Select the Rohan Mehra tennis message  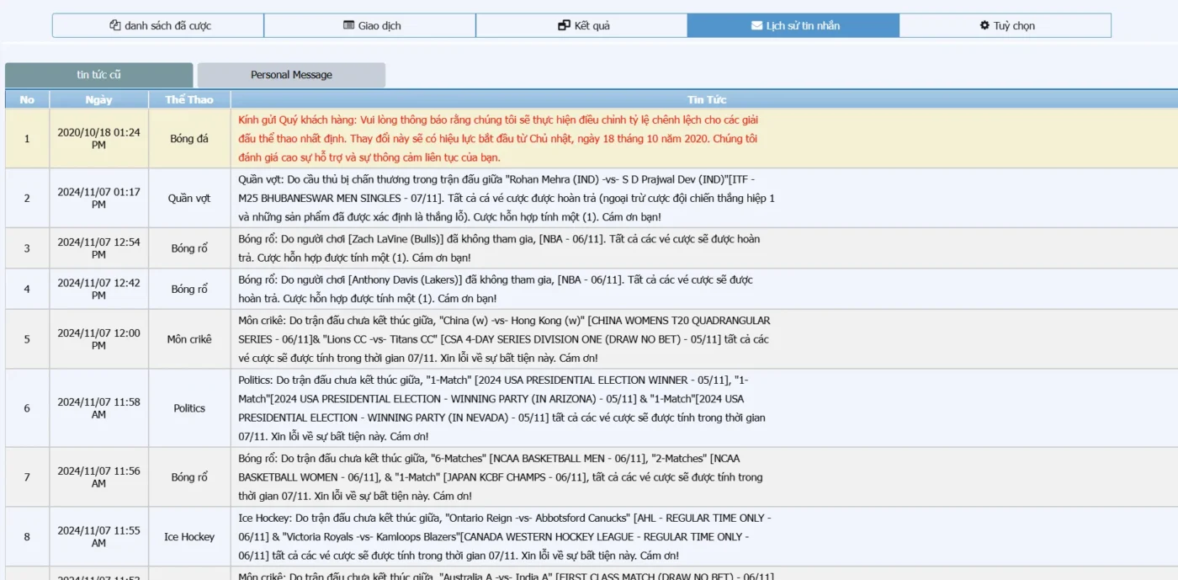[506, 198]
